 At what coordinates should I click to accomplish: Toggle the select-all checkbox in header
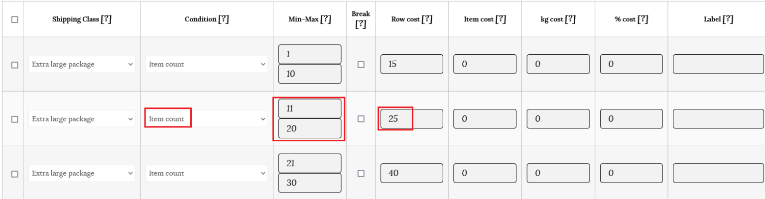click(x=14, y=19)
